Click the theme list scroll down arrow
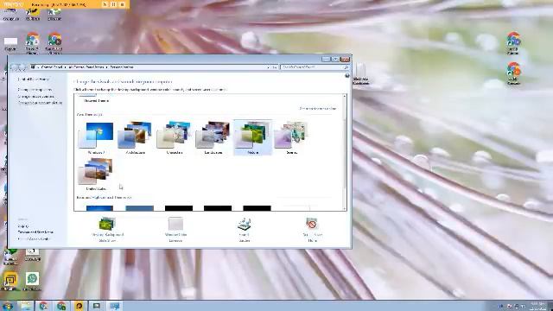This screenshot has height=311, width=553. (345, 209)
